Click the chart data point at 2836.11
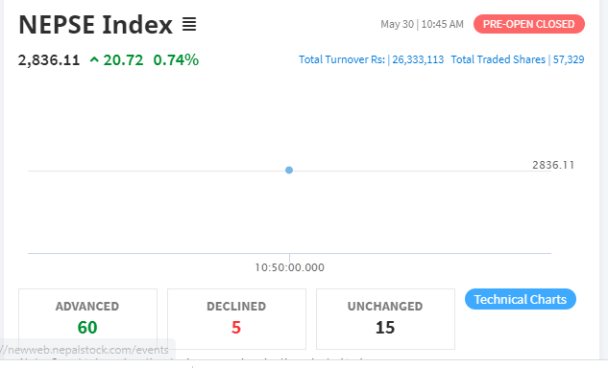The height and width of the screenshot is (368, 608). (289, 170)
